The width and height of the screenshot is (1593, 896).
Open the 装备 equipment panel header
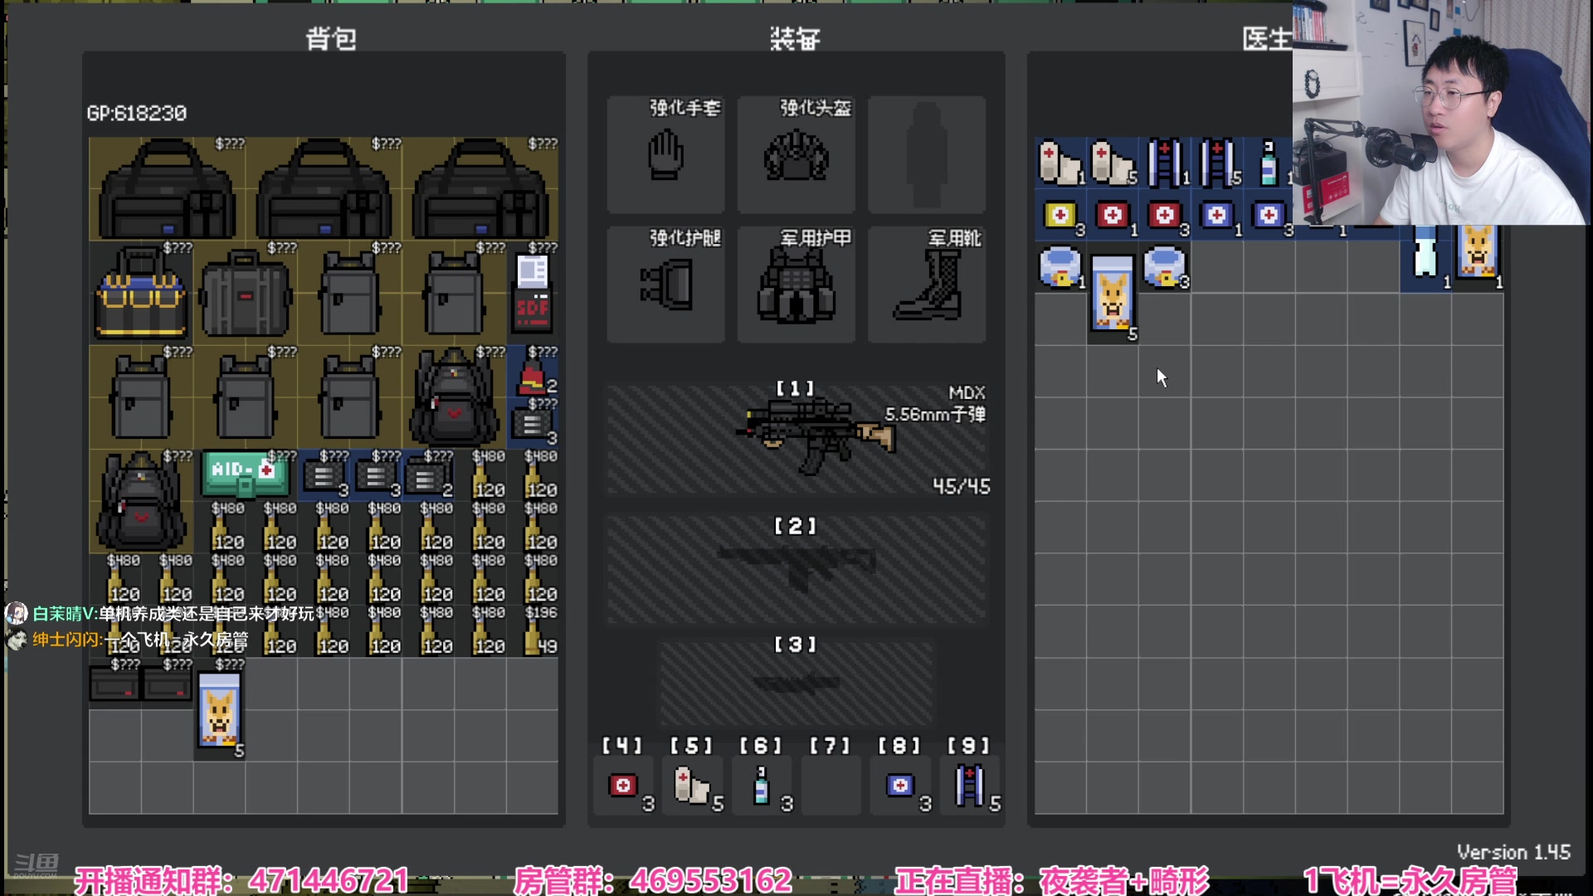coord(795,38)
